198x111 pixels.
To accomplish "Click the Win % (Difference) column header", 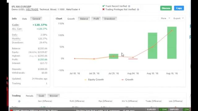I will tap(130, 101).
